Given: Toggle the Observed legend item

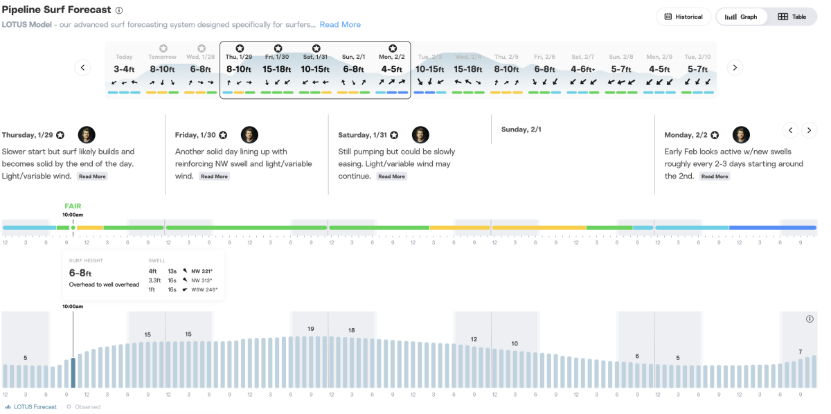Looking at the screenshot, I should coord(83,407).
